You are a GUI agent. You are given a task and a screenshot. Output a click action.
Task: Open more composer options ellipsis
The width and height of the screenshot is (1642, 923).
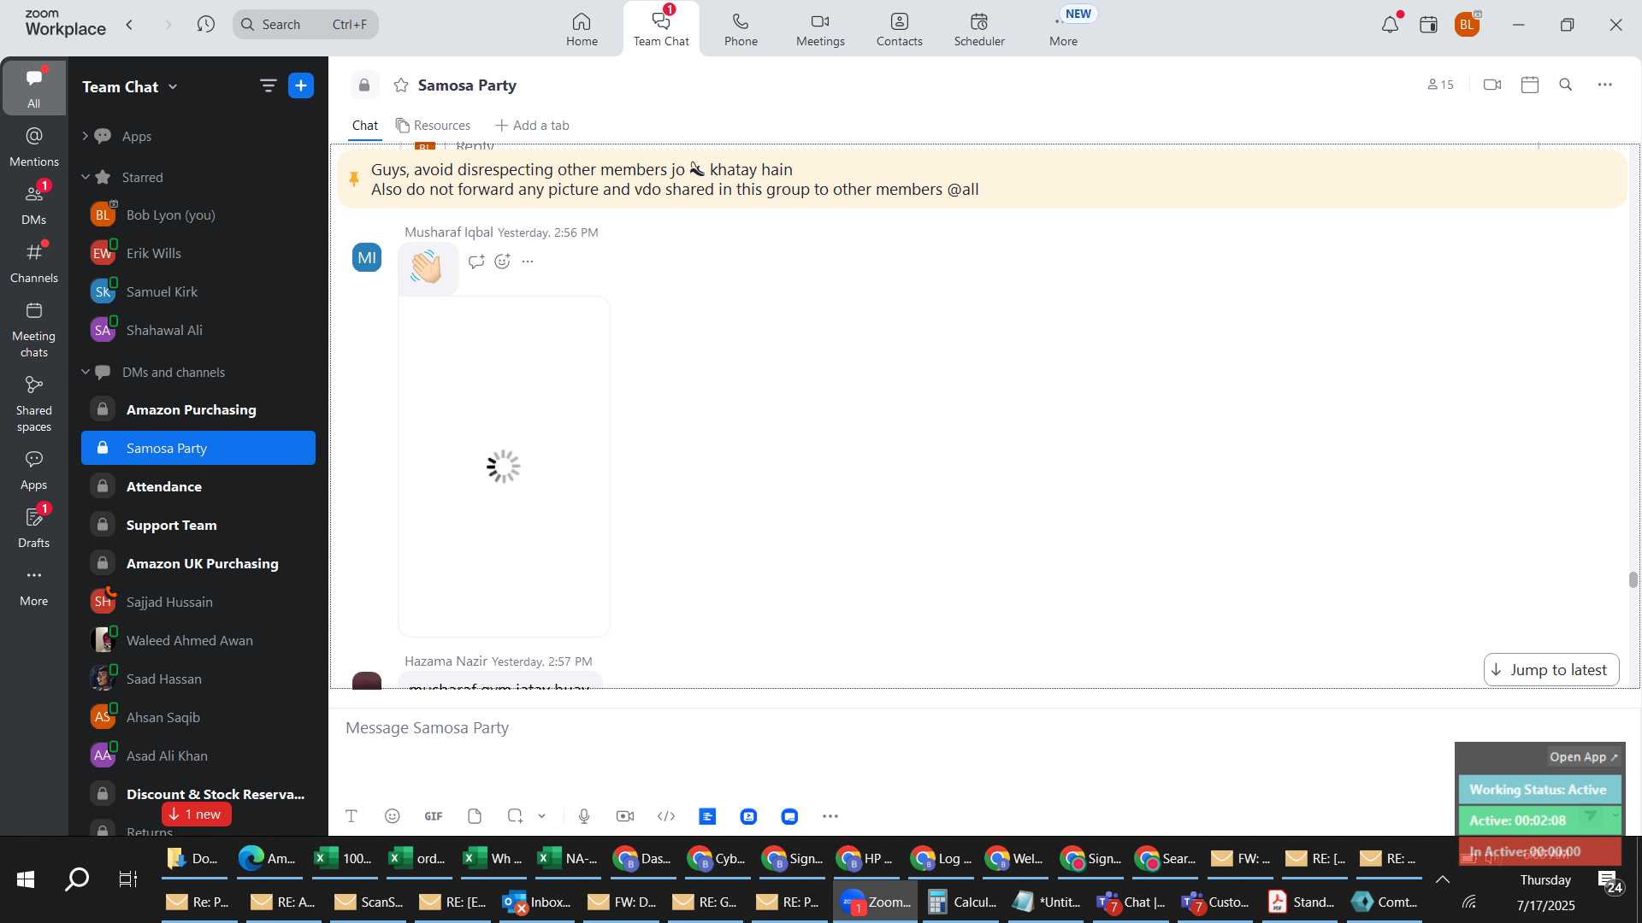(830, 816)
